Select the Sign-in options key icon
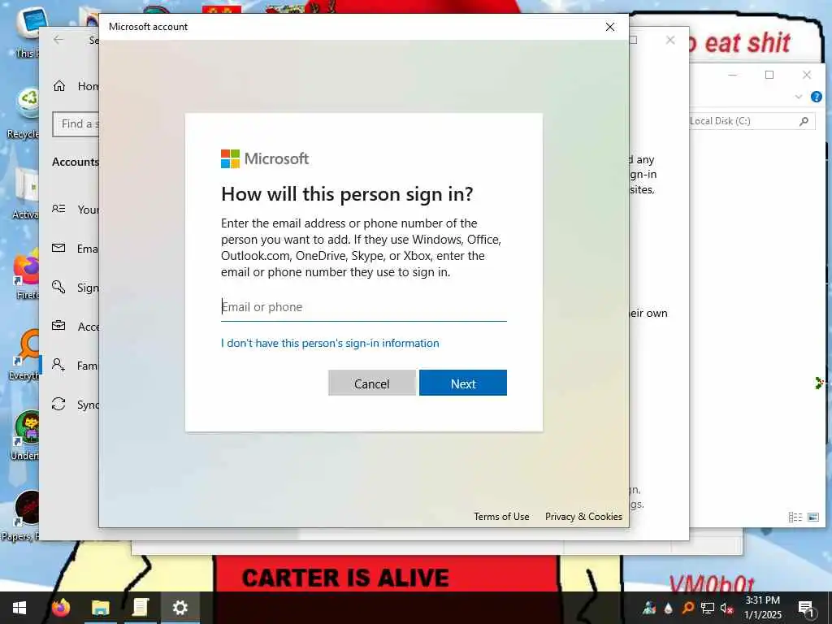Viewport: 832px width, 624px height. point(58,287)
